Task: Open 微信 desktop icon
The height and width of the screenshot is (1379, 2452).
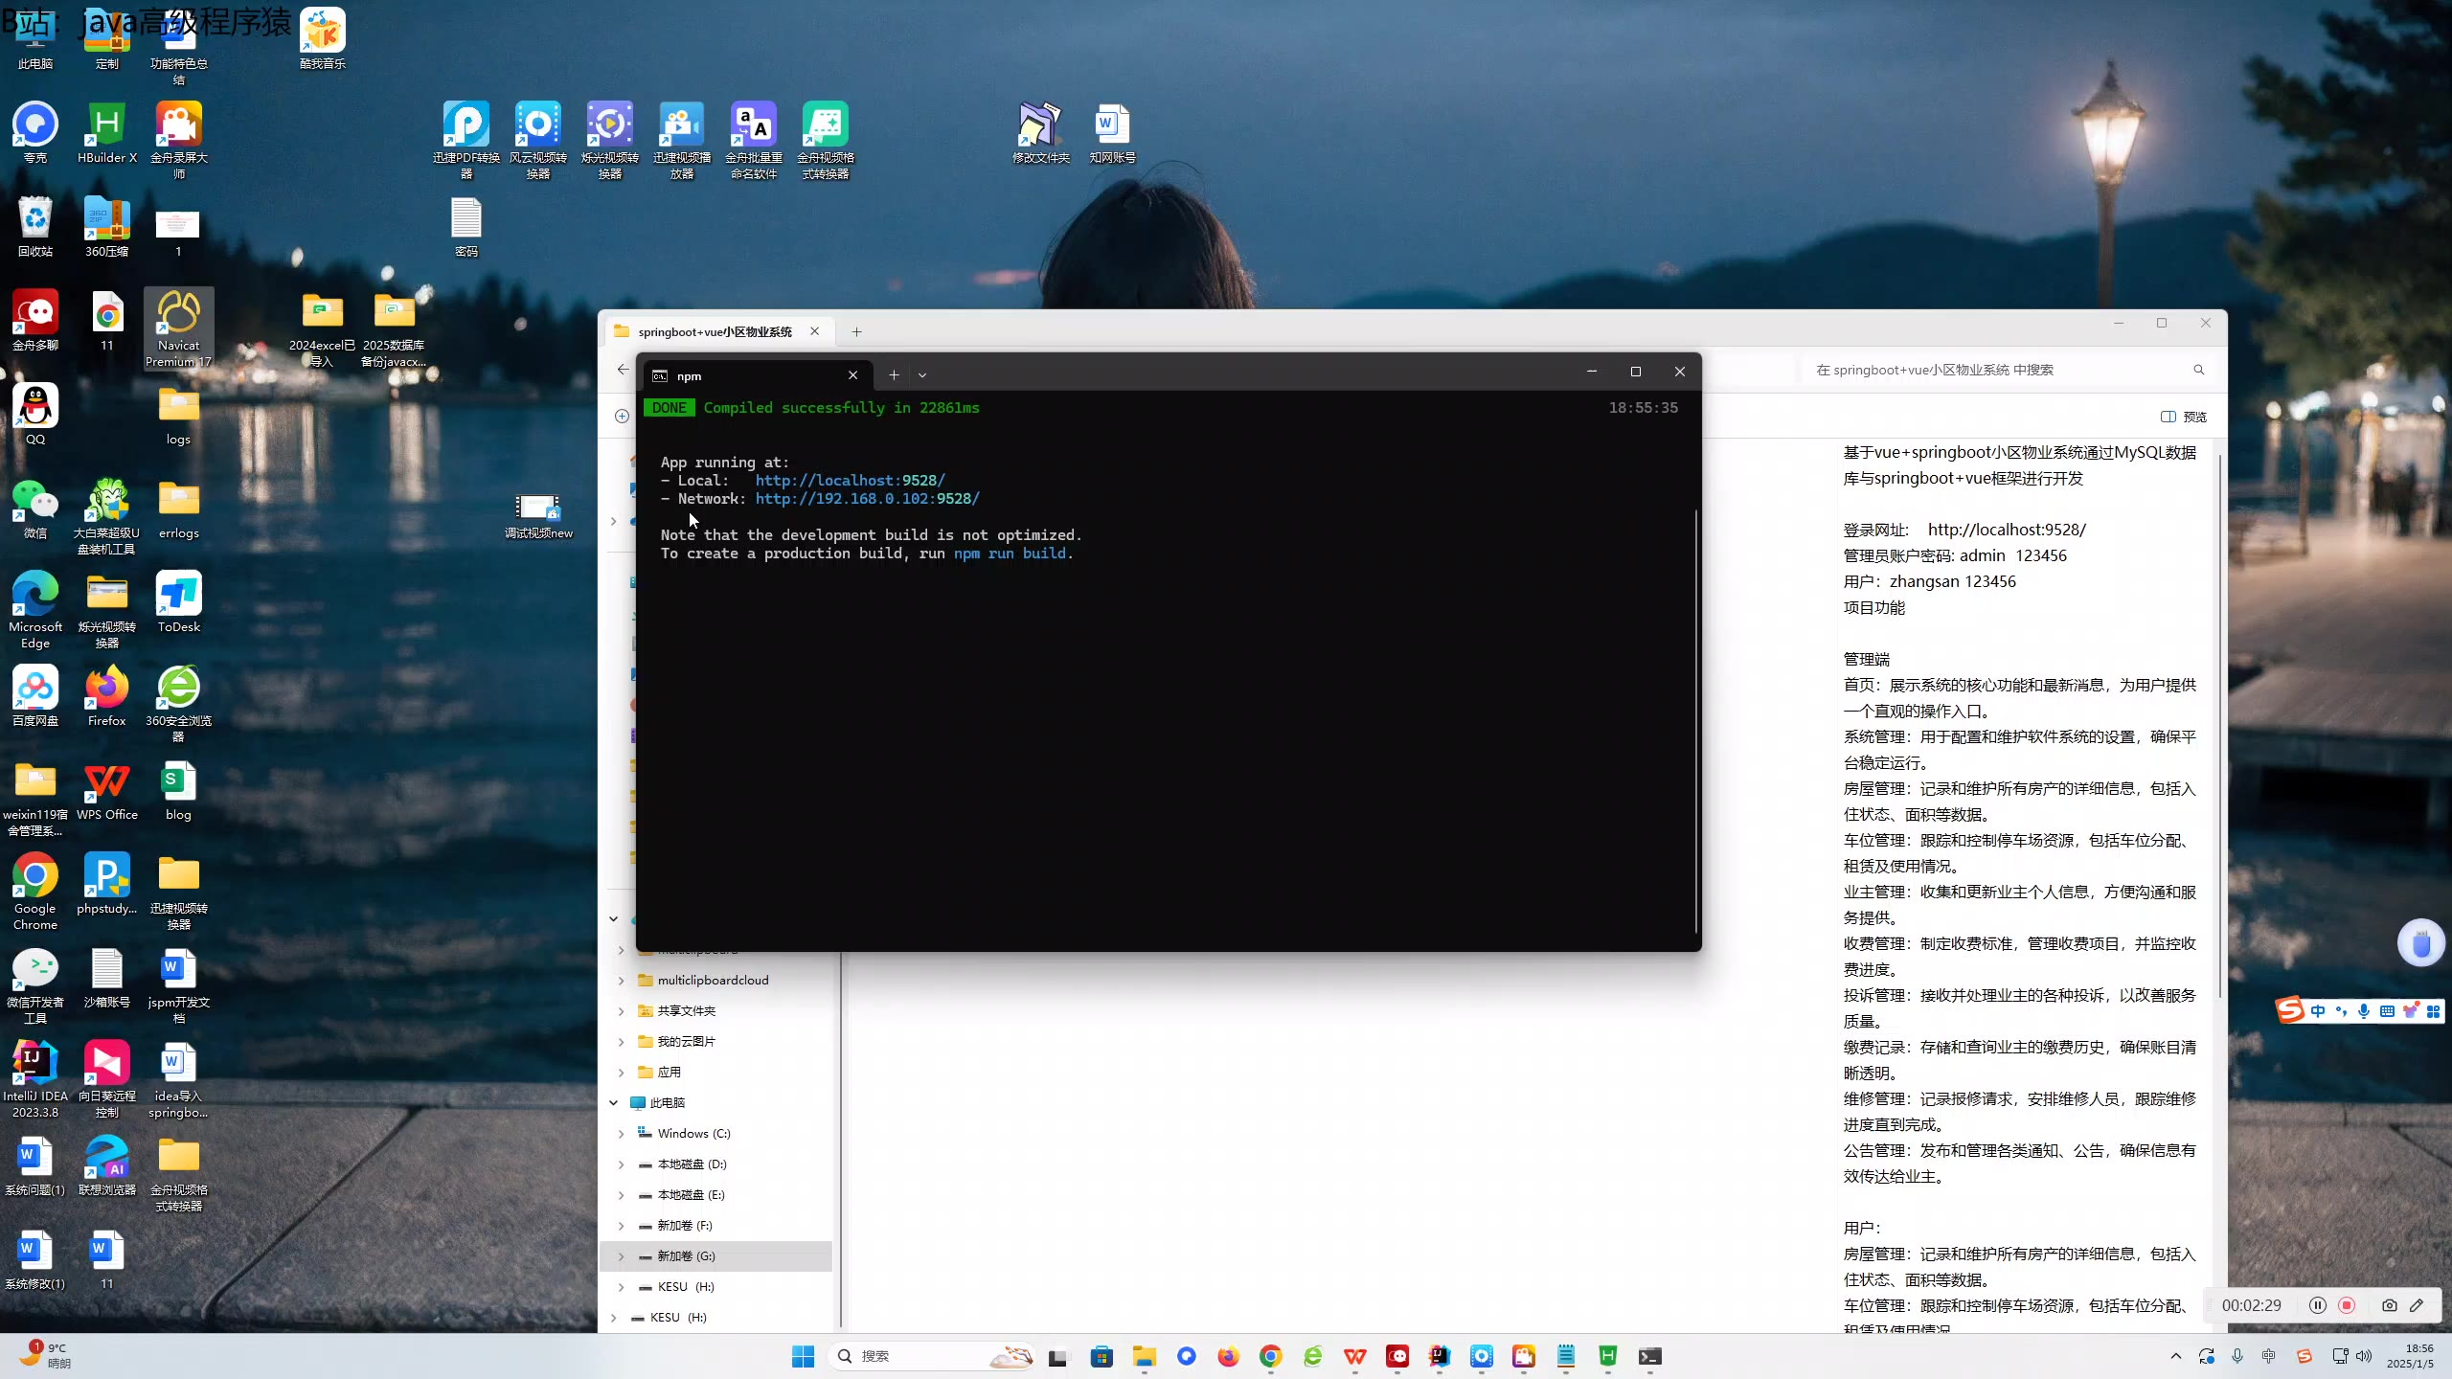Action: coord(35,509)
